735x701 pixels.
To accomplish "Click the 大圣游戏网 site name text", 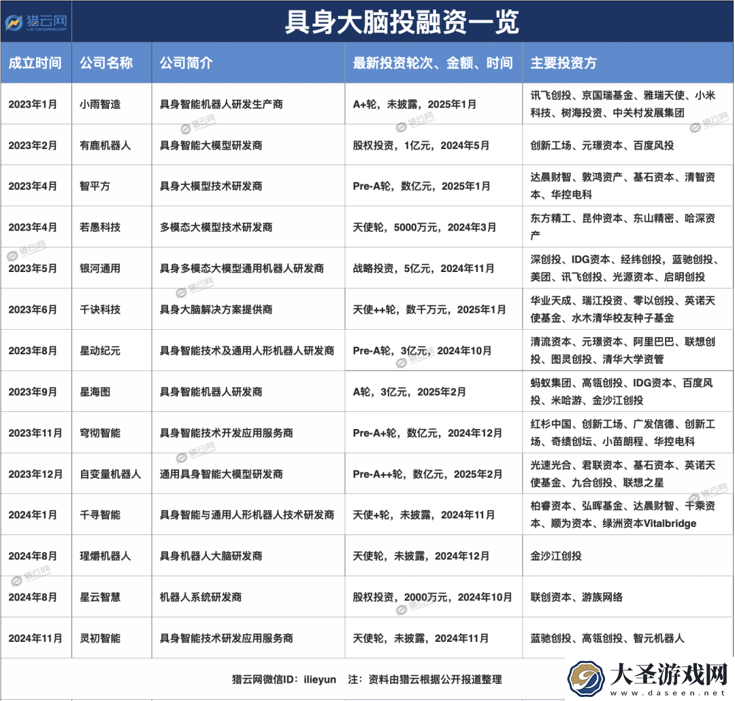I will tap(669, 674).
